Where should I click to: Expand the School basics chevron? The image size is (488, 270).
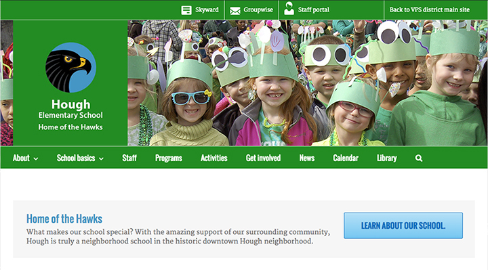pyautogui.click(x=101, y=159)
